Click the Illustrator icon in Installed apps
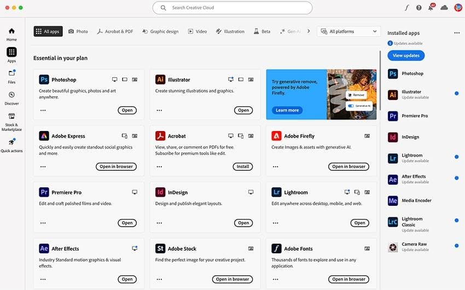The image size is (465, 290). pos(393,94)
